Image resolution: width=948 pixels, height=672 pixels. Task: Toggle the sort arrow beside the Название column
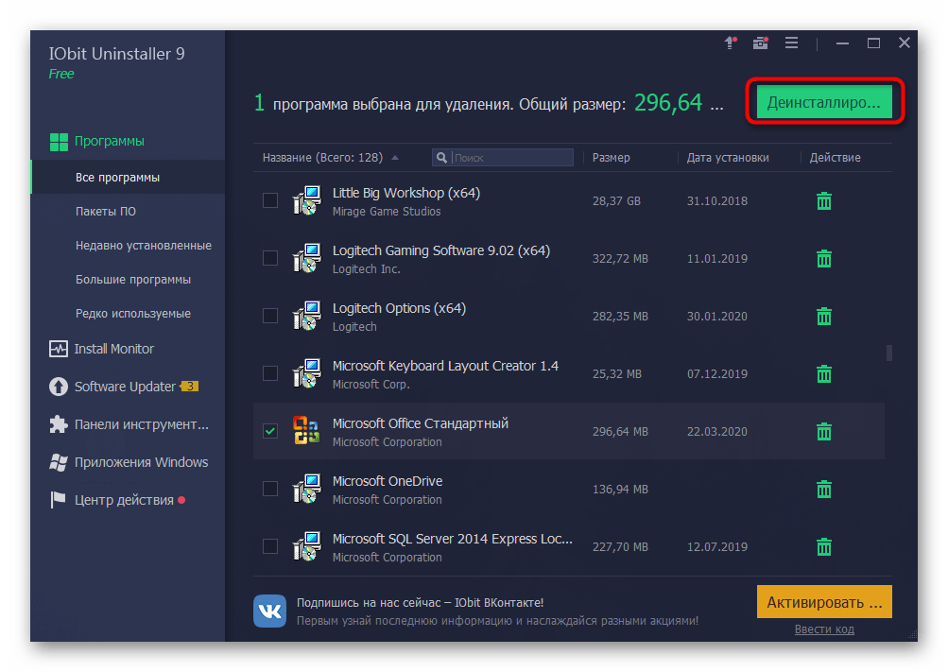[x=394, y=158]
